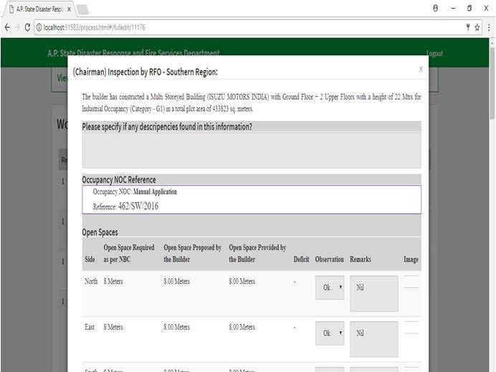Click the page vertical scrollbar
The height and width of the screenshot is (372, 496).
(x=491, y=215)
